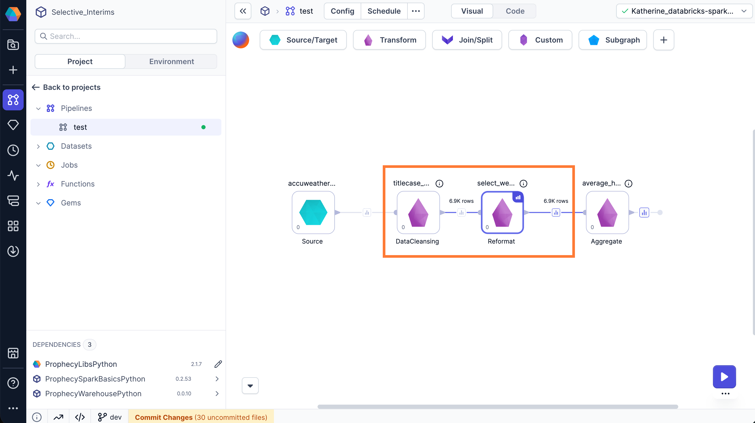Click the info icon on the average_h gem

pyautogui.click(x=629, y=183)
